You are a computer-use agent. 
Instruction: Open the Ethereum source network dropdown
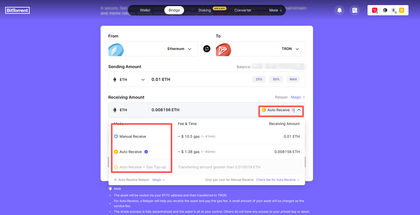(x=179, y=49)
